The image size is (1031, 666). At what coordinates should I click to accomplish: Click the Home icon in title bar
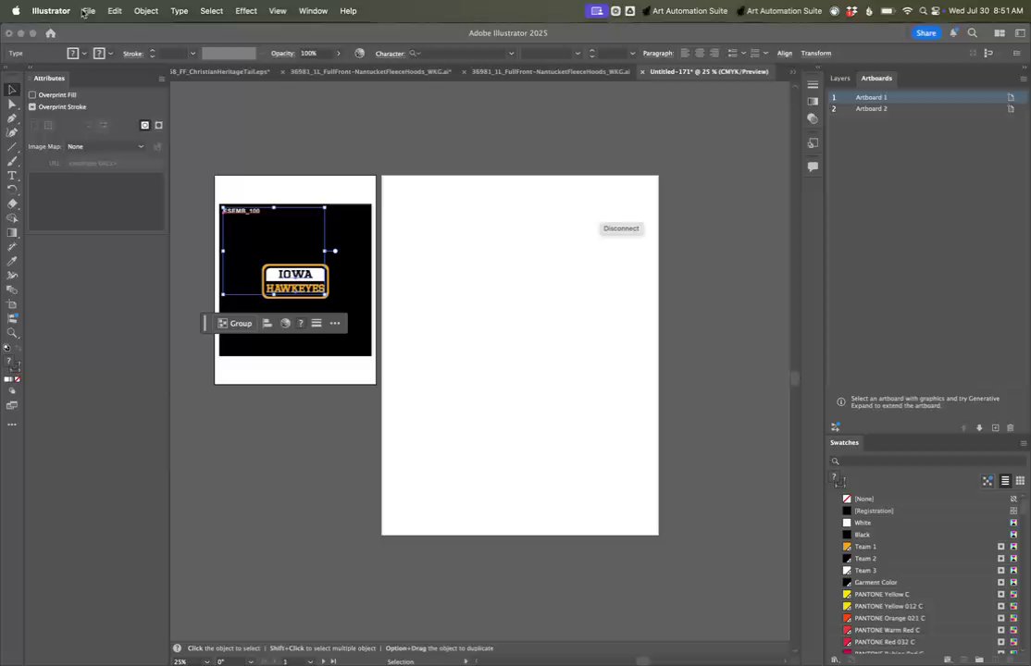(51, 33)
